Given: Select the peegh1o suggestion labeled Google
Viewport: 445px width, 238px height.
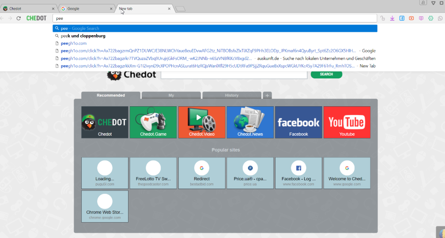Looking at the screenshot, I should coord(215,51).
